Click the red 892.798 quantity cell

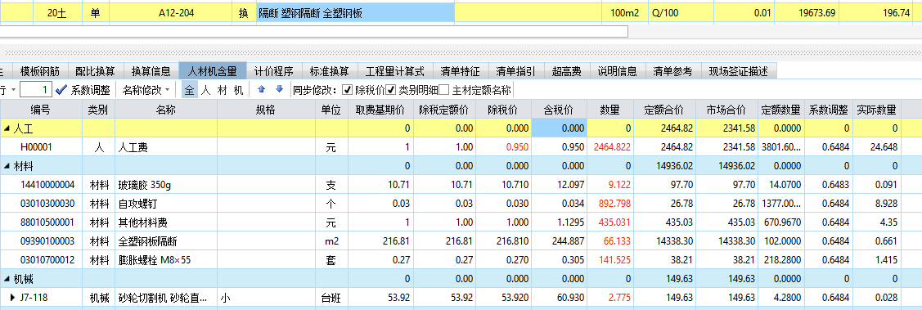coord(610,204)
